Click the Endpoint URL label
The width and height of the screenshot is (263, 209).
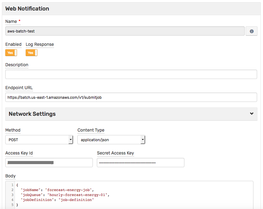click(x=19, y=88)
